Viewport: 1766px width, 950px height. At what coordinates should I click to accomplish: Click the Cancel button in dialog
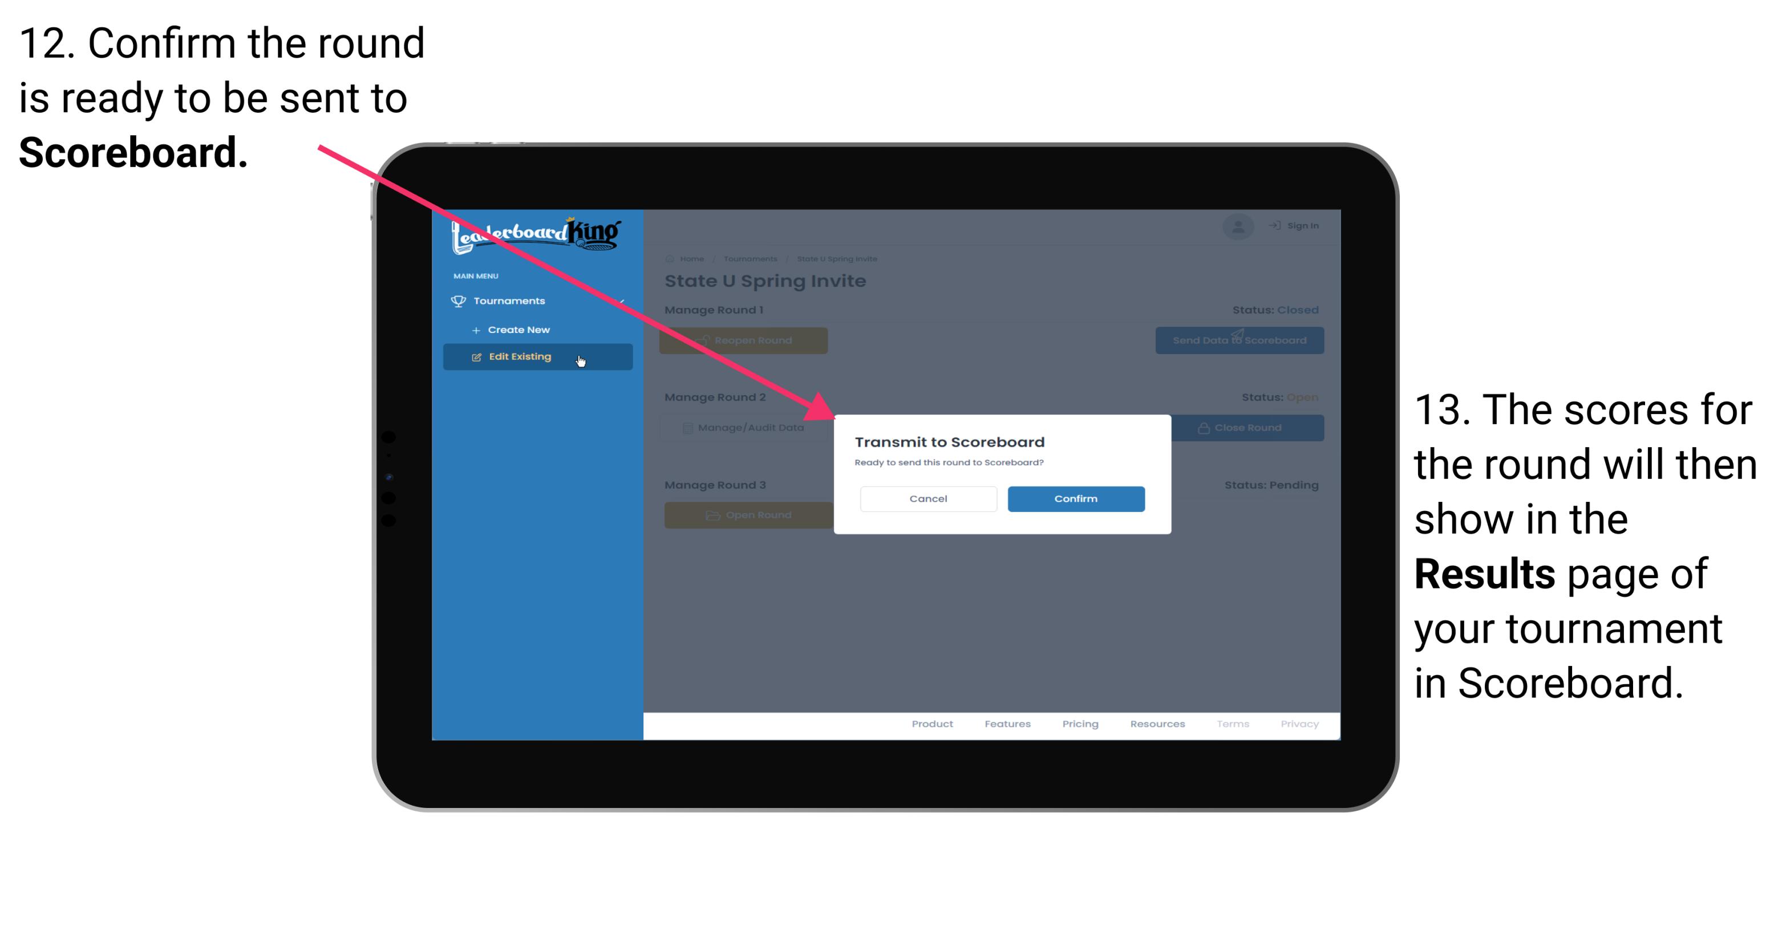point(928,498)
